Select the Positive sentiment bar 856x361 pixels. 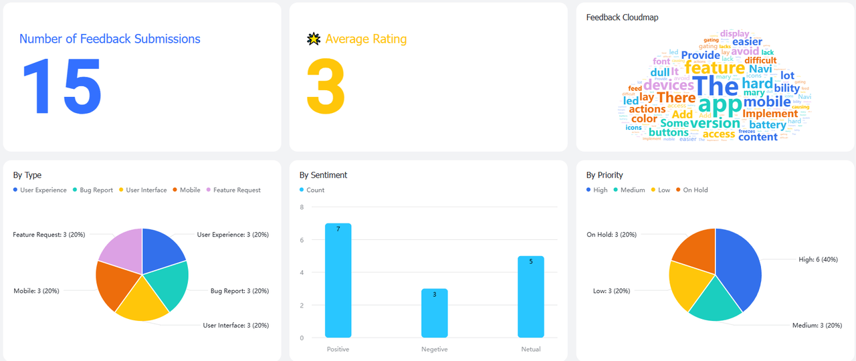[338, 281]
